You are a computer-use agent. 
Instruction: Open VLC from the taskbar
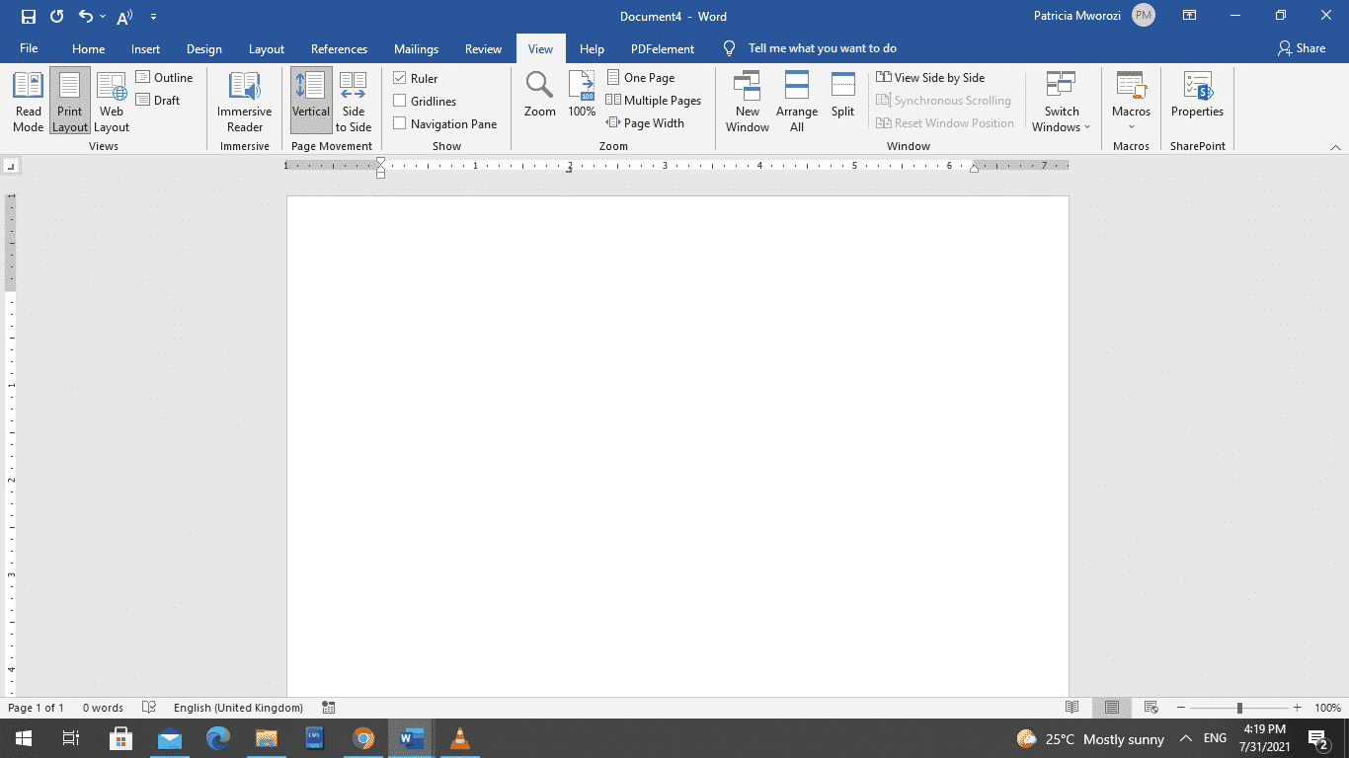point(458,738)
